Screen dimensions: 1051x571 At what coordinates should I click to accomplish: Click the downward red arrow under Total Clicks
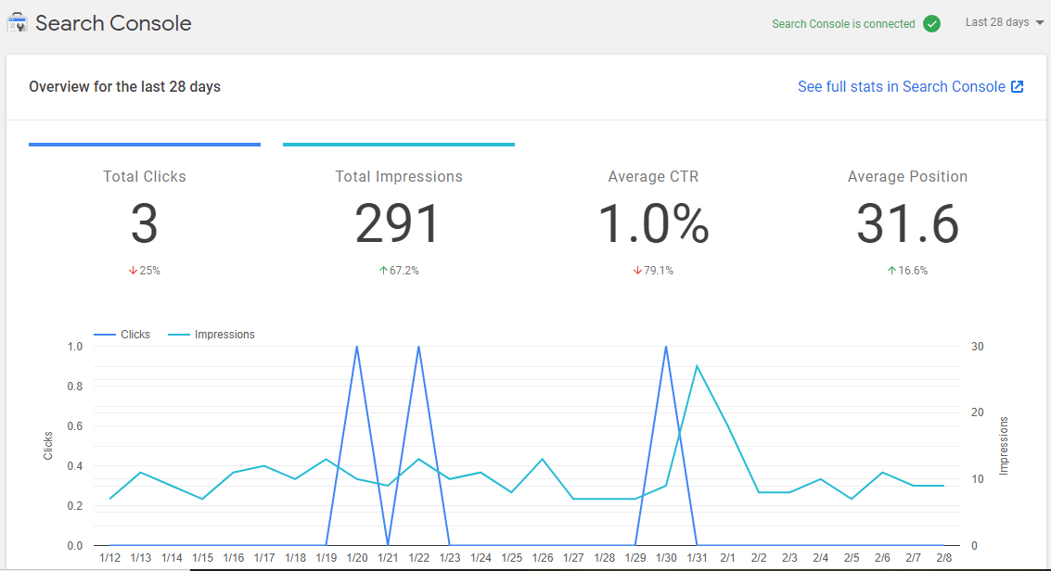pyautogui.click(x=132, y=270)
